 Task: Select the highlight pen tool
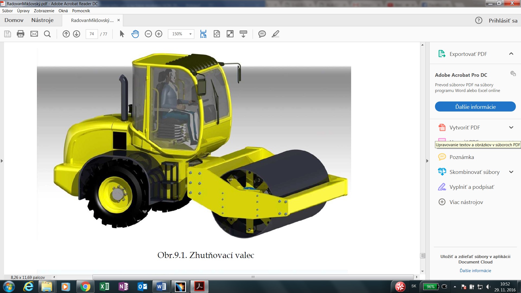coord(275,34)
